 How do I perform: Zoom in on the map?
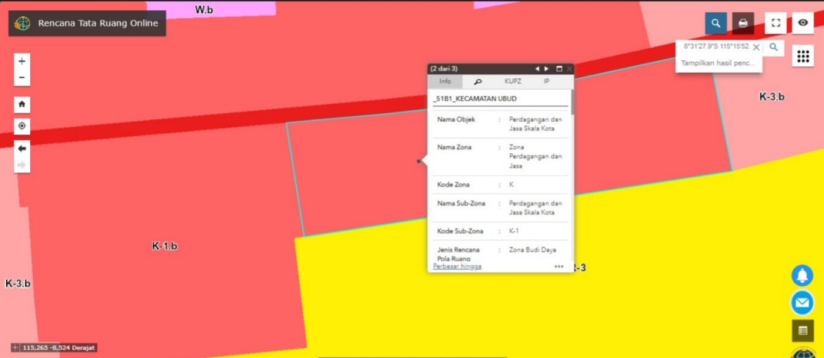click(x=22, y=61)
